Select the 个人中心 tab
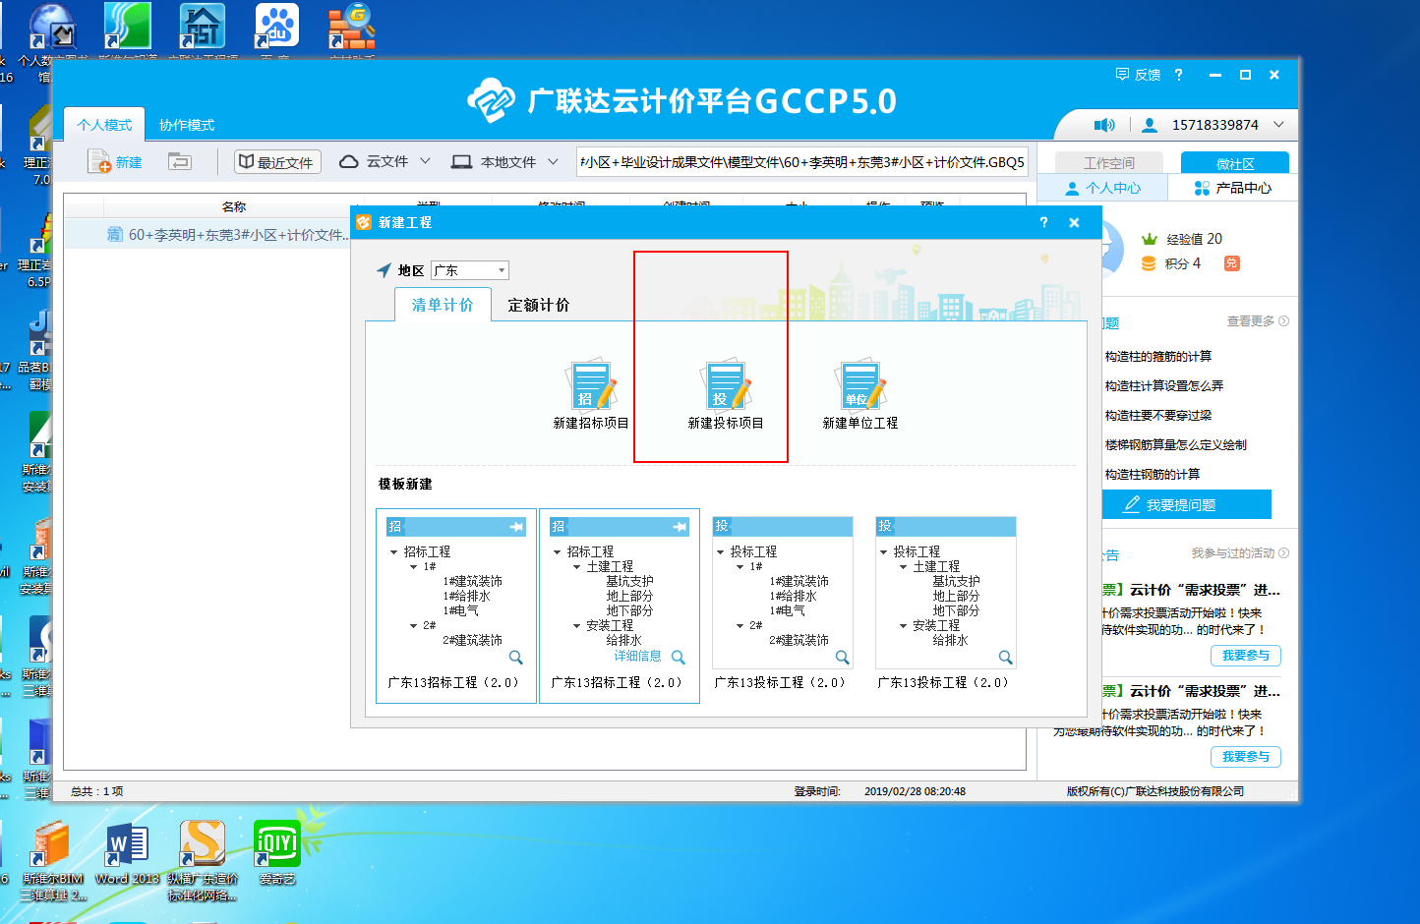This screenshot has width=1420, height=924. point(1103,188)
